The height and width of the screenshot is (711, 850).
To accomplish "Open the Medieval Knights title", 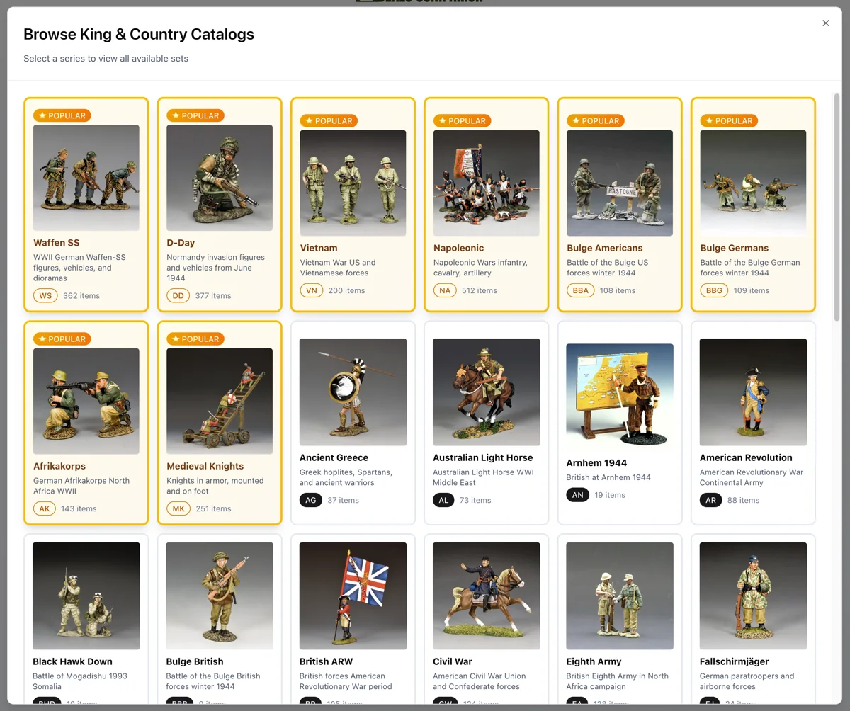I will tap(205, 466).
